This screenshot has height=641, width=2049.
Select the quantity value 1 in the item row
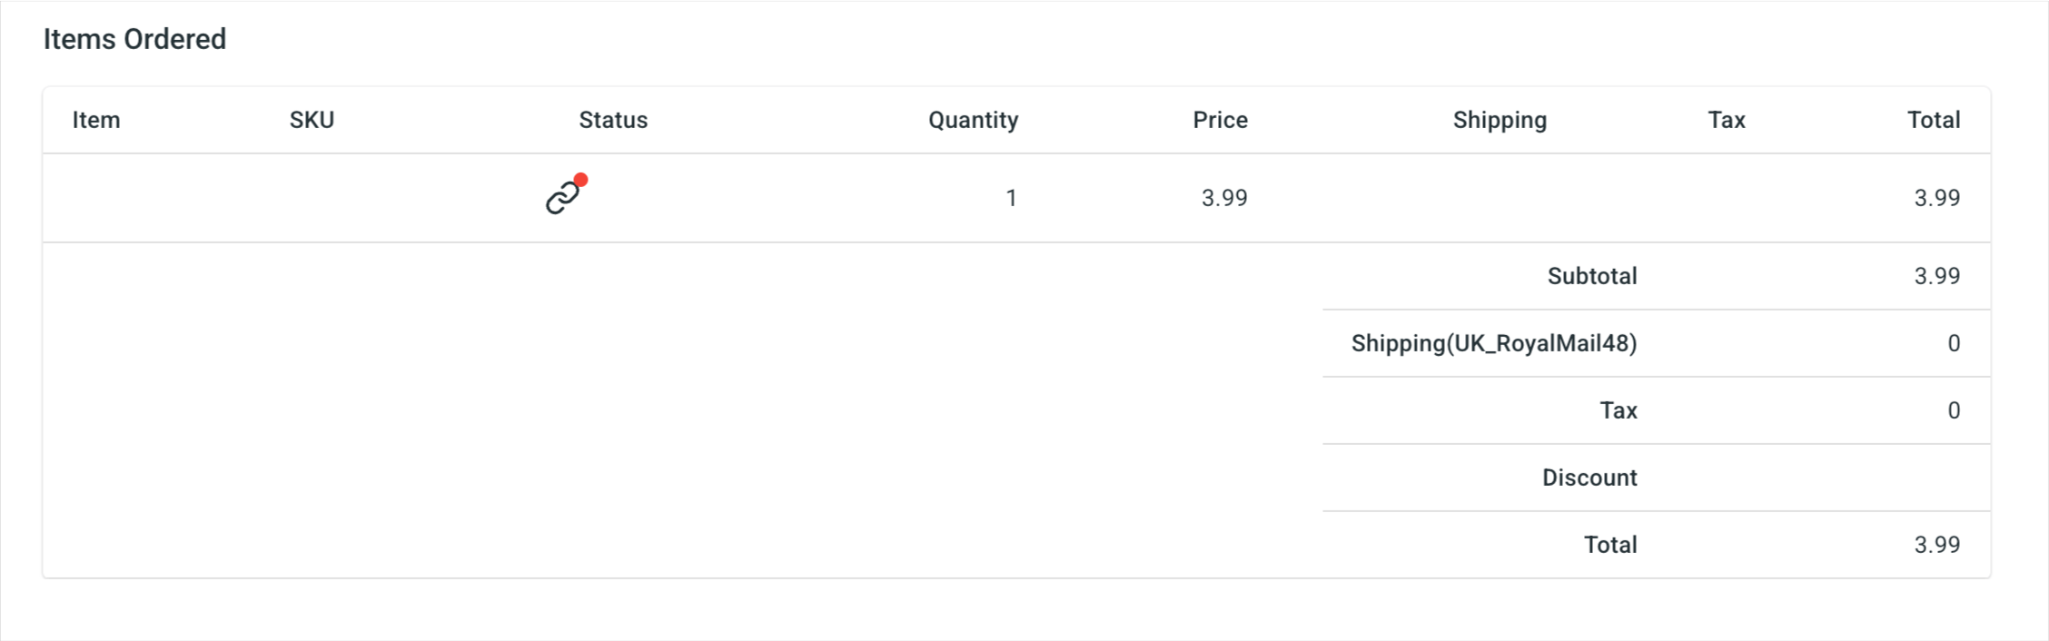pos(1010,196)
